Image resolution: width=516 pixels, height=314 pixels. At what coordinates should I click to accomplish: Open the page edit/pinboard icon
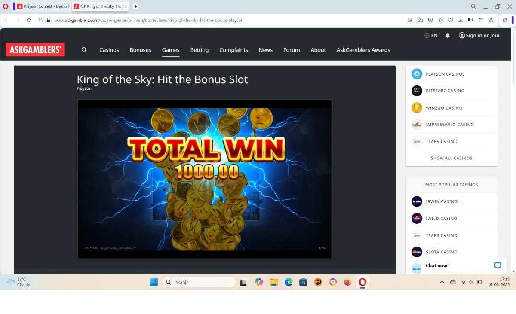pos(410,20)
